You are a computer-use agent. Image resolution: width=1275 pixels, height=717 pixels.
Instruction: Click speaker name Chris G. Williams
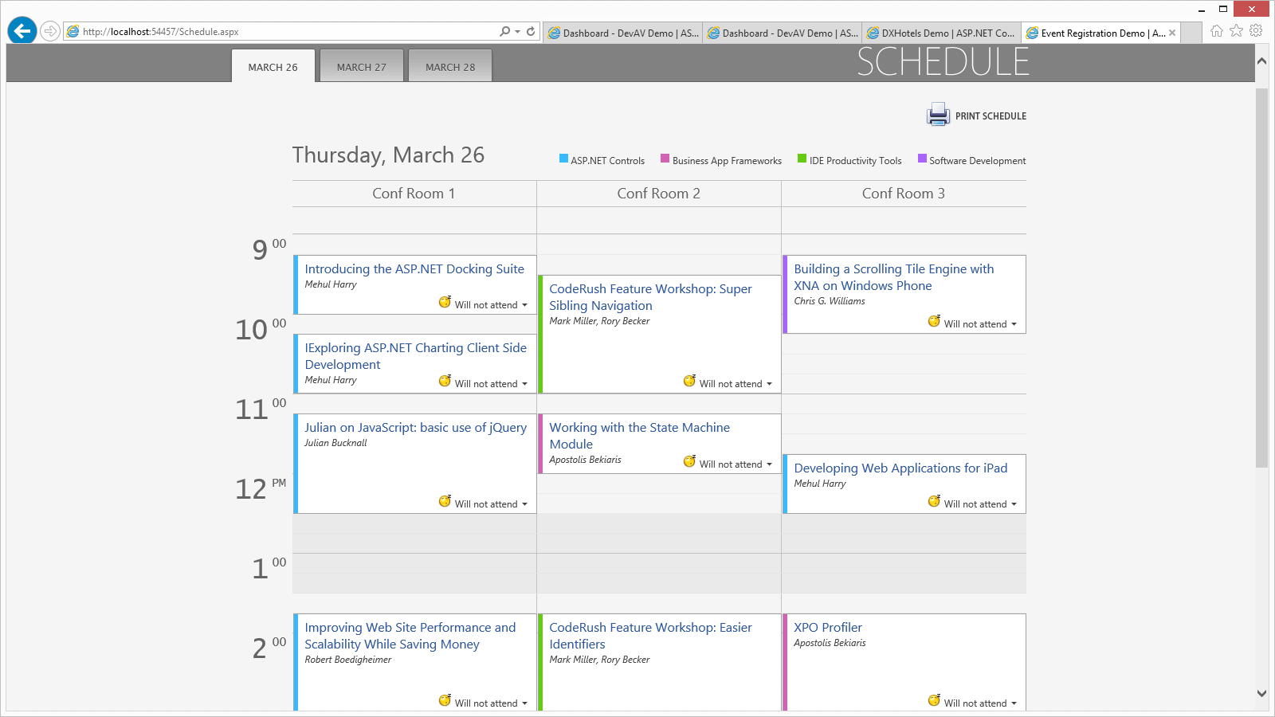(829, 301)
